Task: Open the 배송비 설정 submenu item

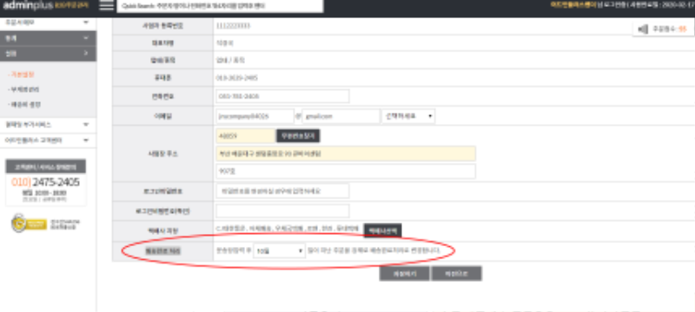Action: (x=25, y=105)
